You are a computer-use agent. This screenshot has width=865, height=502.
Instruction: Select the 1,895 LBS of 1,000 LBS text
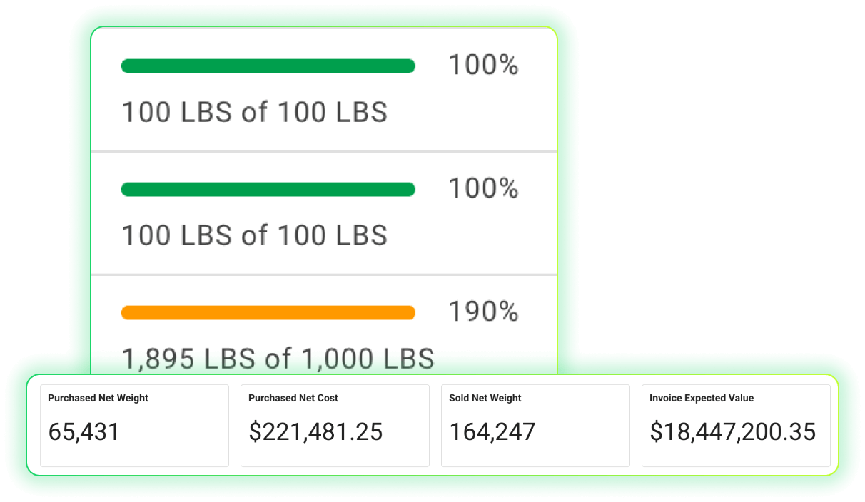click(x=278, y=358)
